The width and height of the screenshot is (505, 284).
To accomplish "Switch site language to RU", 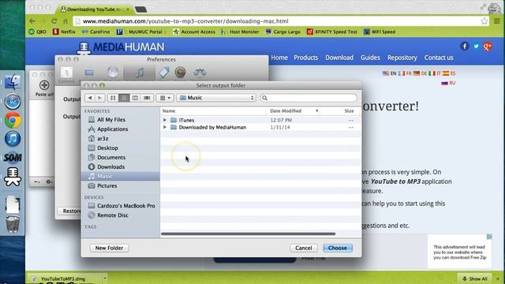I will coord(448,83).
